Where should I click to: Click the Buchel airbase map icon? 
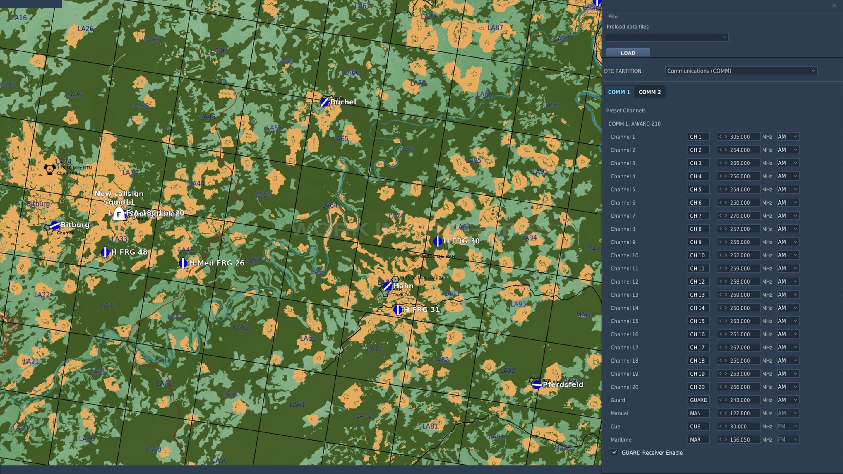point(324,102)
